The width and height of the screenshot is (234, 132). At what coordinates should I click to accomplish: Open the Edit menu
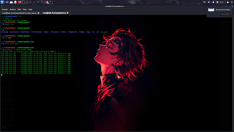(x=19, y=9)
